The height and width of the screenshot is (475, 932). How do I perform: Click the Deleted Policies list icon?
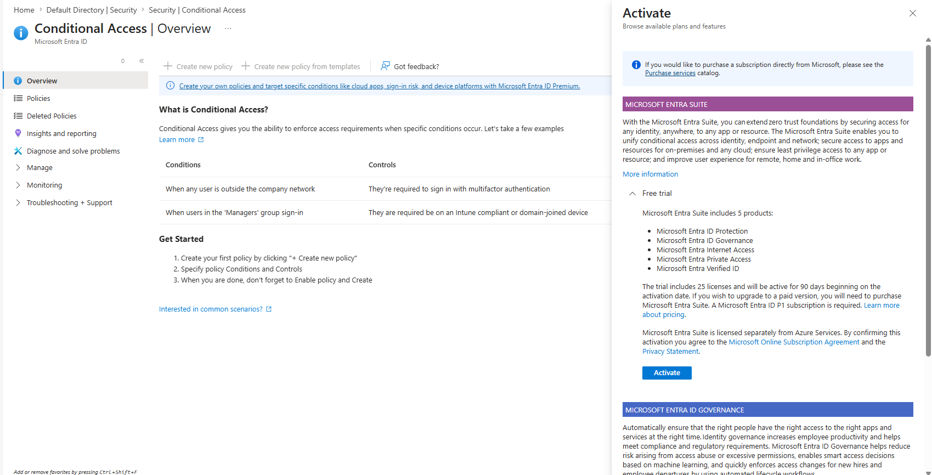18,116
